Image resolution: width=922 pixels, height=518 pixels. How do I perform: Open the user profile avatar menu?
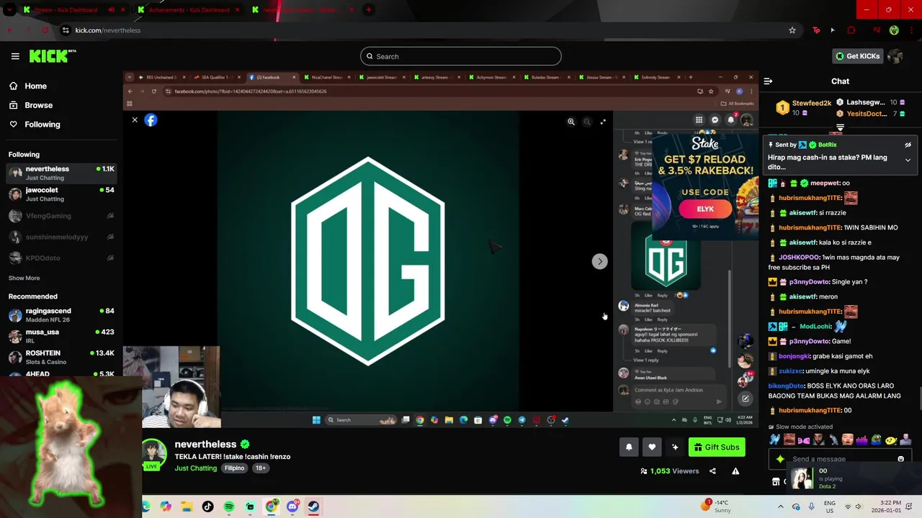895,56
